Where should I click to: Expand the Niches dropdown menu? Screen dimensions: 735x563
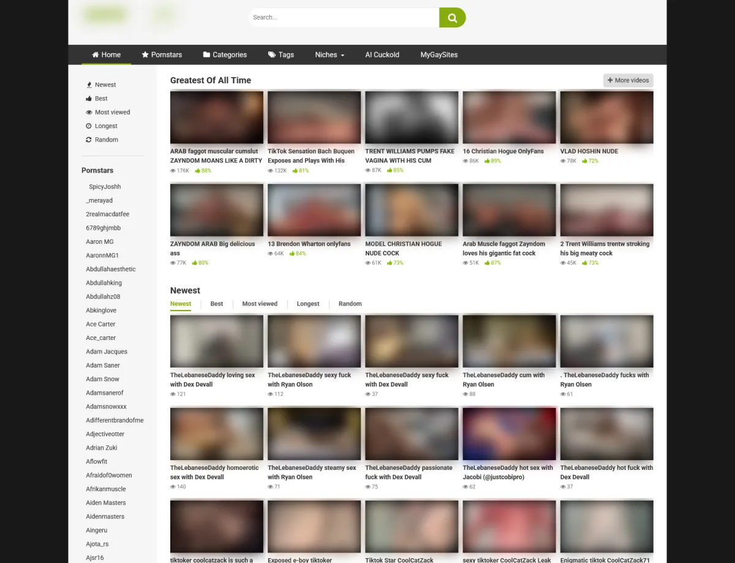coord(330,55)
